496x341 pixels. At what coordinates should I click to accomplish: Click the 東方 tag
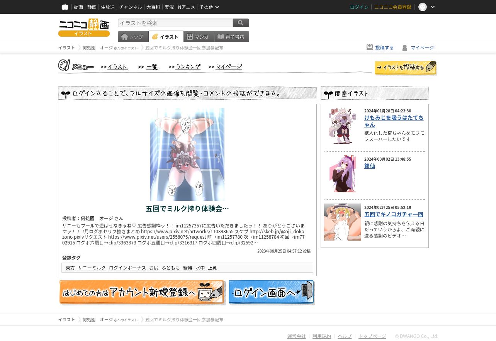pyautogui.click(x=70, y=268)
